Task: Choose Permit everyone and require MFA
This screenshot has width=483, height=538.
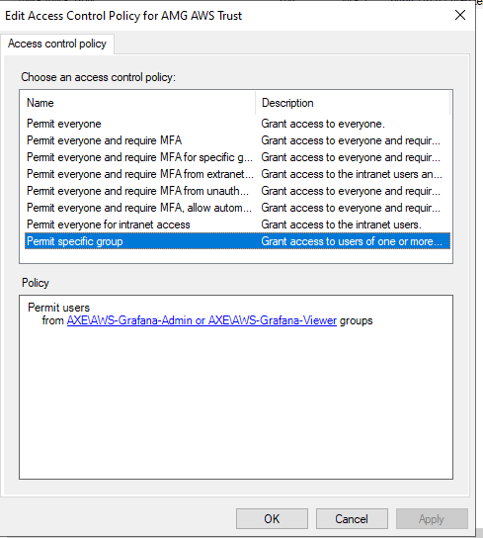Action: (237, 140)
